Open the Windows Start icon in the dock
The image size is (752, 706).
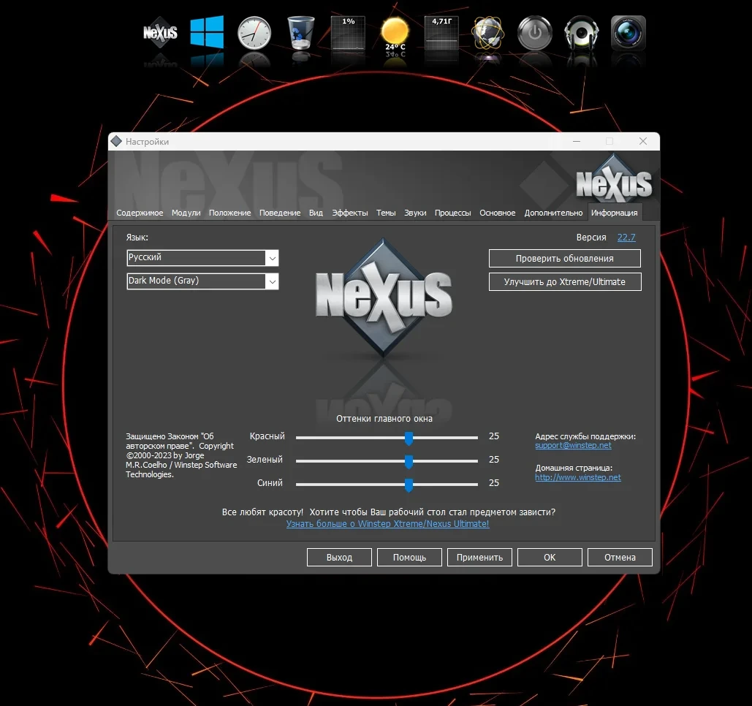207,31
